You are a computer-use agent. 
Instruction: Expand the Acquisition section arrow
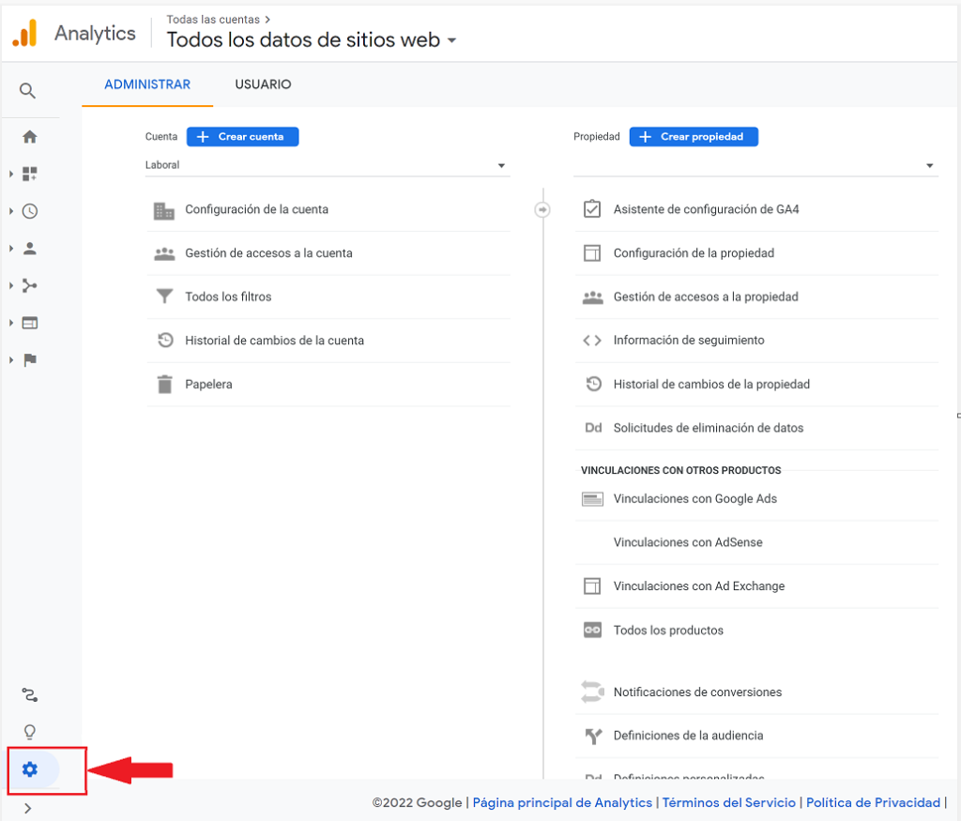pos(11,285)
